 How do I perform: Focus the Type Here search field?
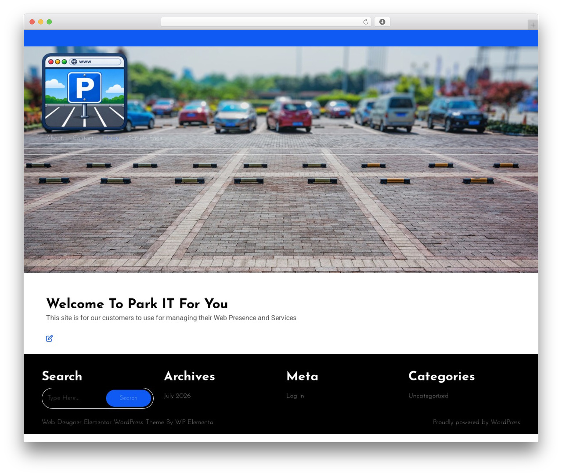pos(75,398)
